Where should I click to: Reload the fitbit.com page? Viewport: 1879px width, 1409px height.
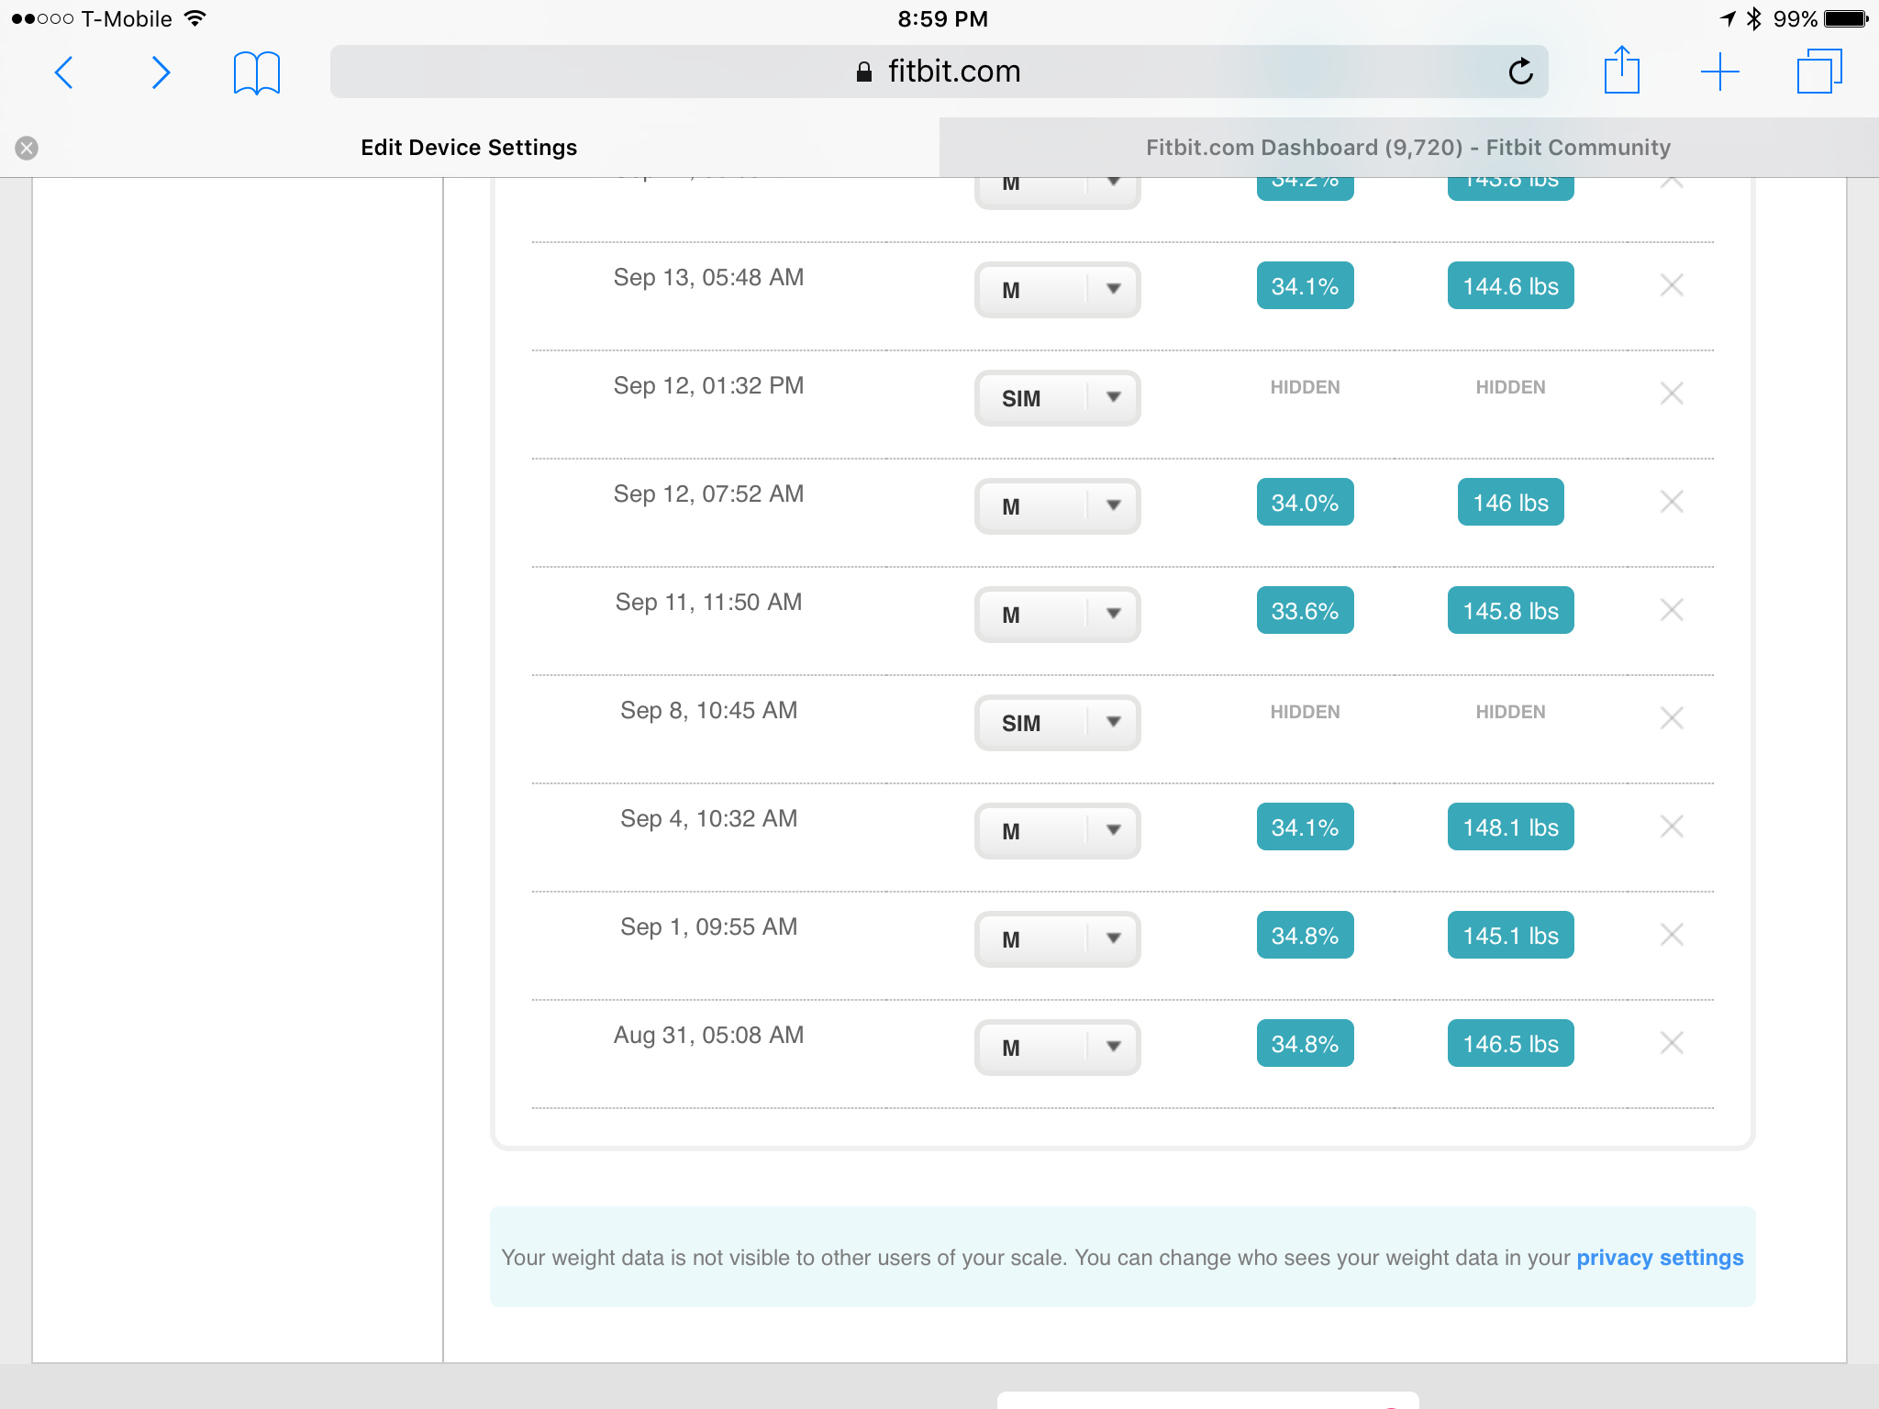[1520, 72]
